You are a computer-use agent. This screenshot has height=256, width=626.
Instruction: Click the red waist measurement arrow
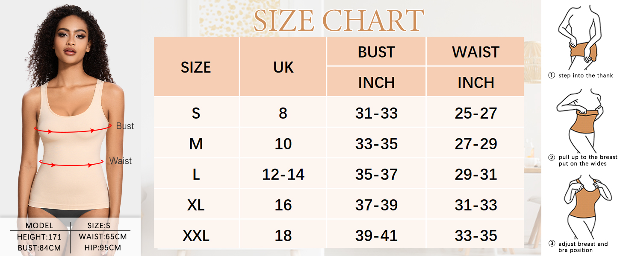coord(71,163)
